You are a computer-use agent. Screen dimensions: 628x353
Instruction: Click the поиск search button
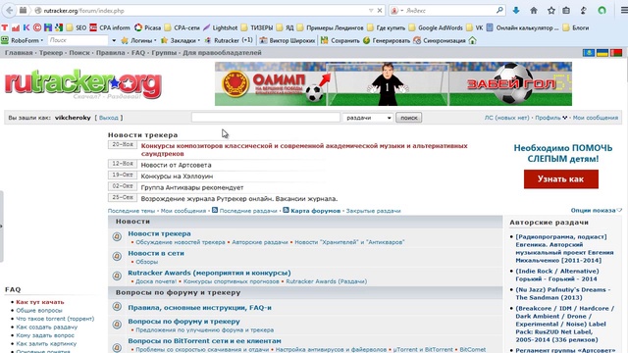click(x=409, y=118)
